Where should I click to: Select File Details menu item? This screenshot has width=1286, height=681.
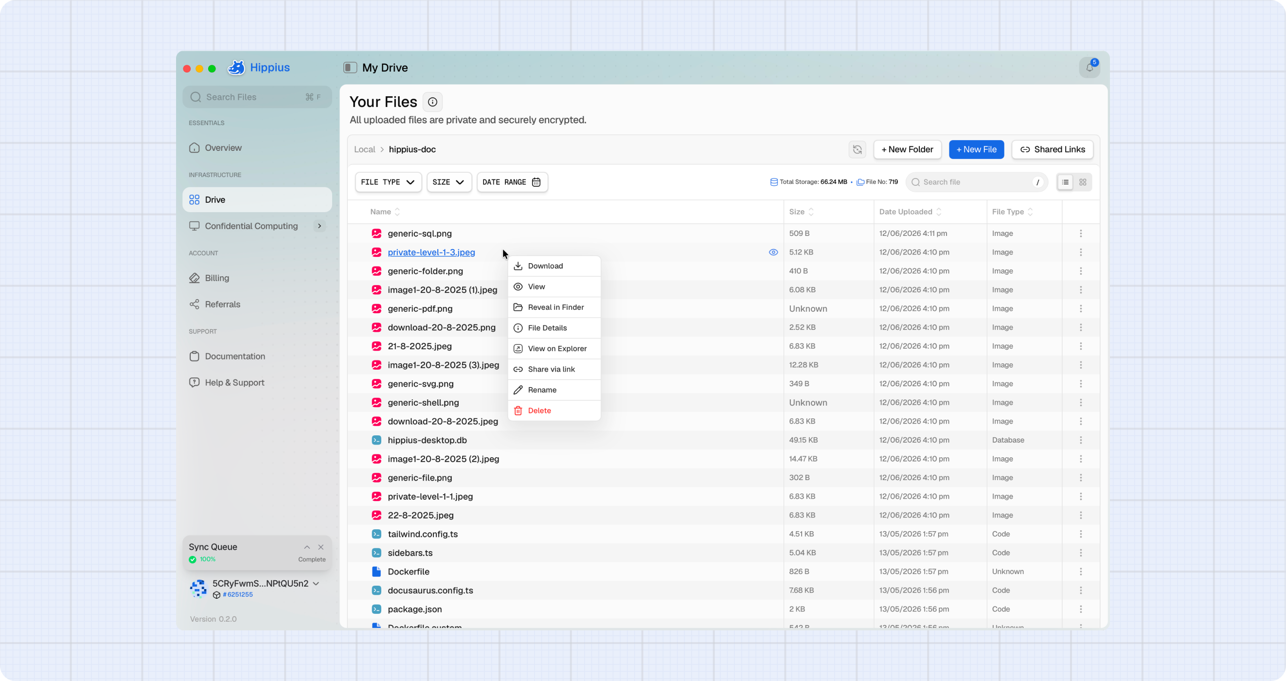click(554, 327)
